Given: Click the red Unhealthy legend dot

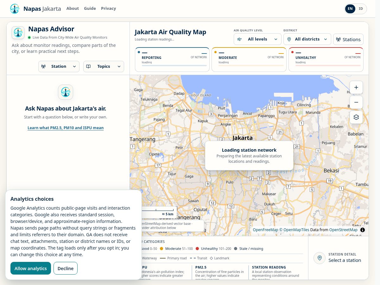Looking at the screenshot, I should [x=197, y=249].
